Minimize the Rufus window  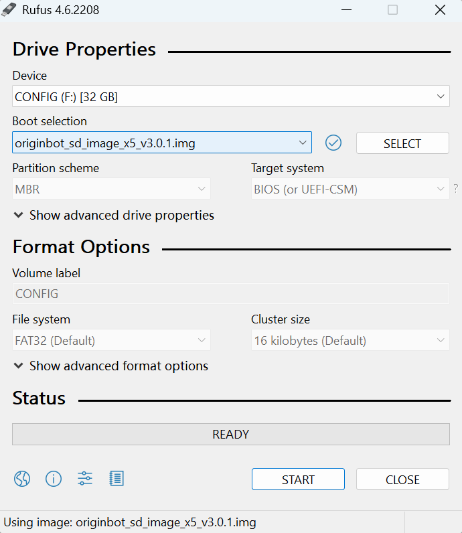tap(346, 10)
